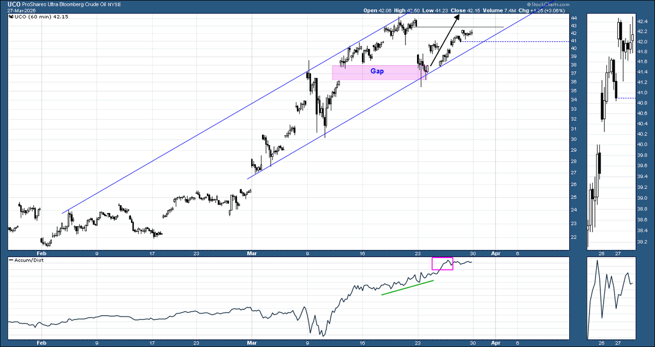Click the 43 price axis label

pos(573,25)
